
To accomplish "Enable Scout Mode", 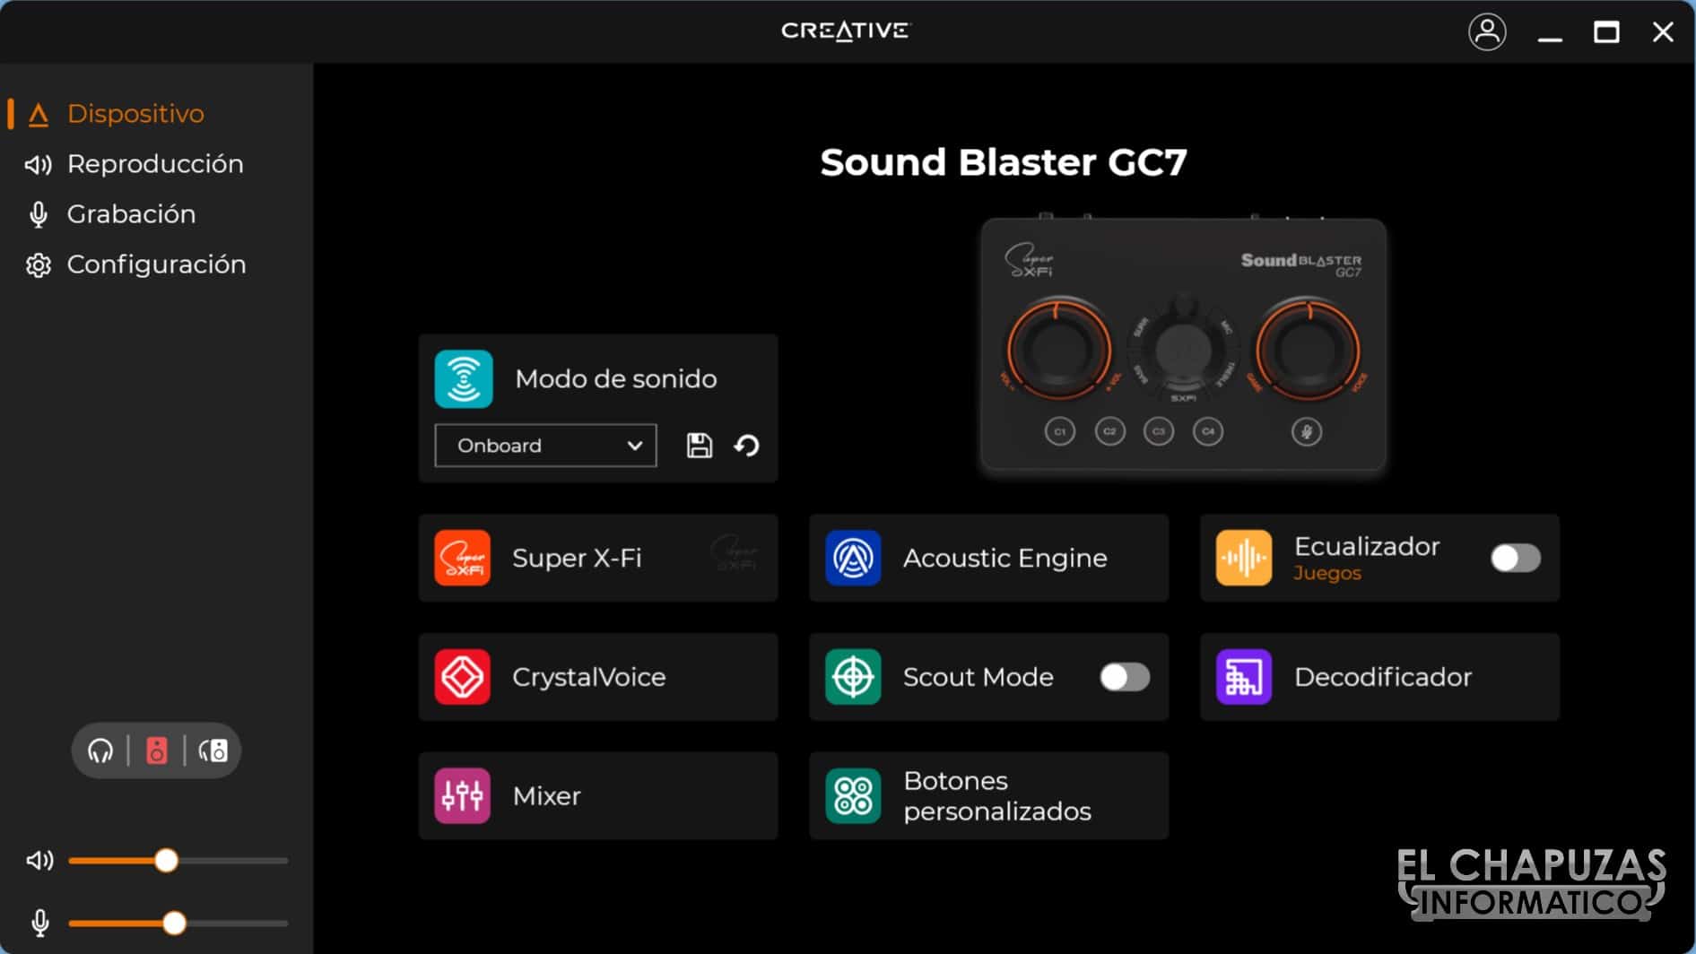I will pyautogui.click(x=1123, y=677).
